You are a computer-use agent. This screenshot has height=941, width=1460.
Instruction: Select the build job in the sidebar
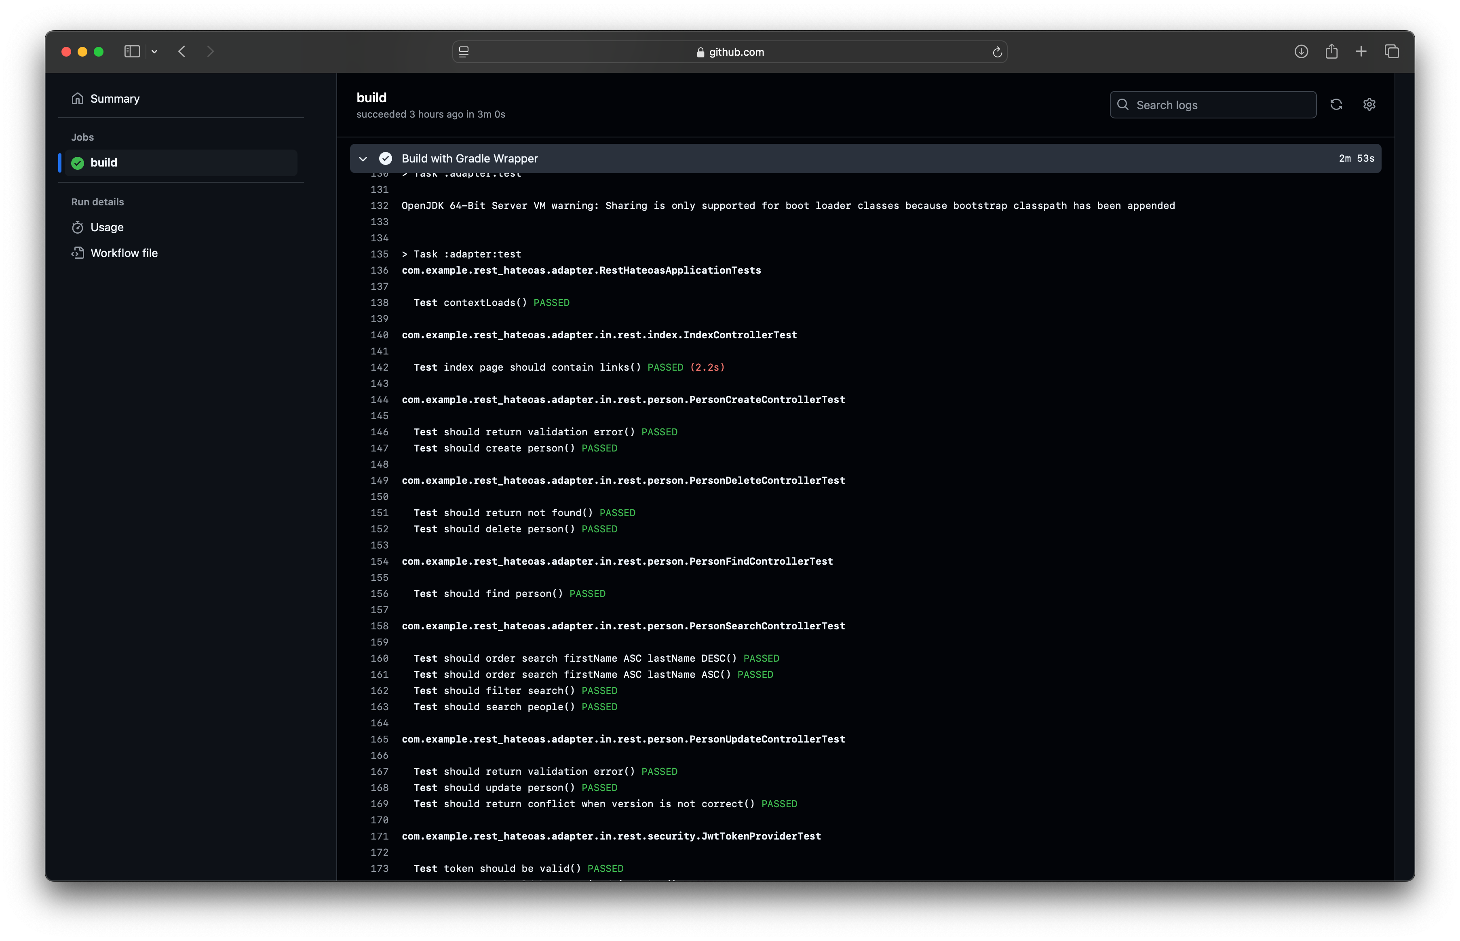coord(180,162)
